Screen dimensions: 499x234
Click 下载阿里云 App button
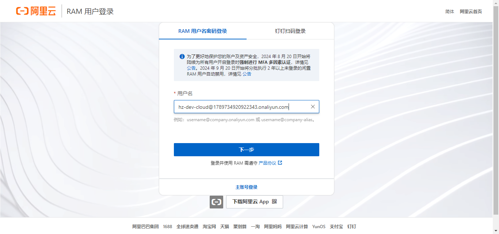255,202
